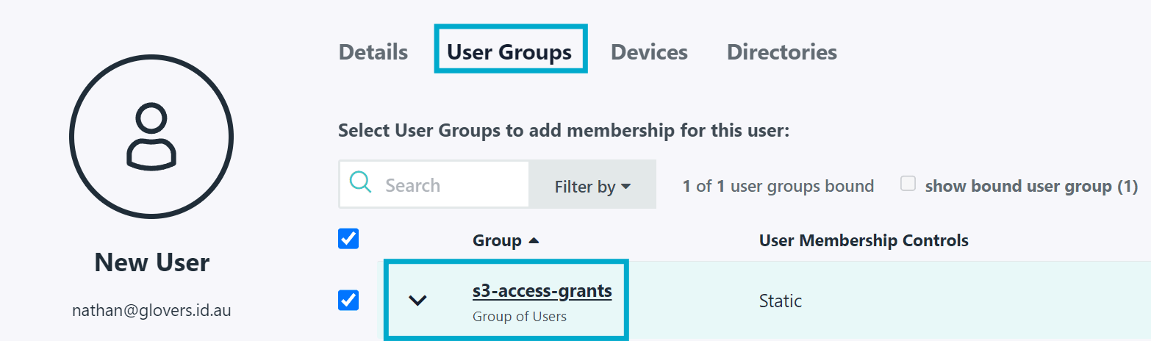Uncheck the s3-access-grants row checkbox
The image size is (1151, 341).
pyautogui.click(x=348, y=300)
